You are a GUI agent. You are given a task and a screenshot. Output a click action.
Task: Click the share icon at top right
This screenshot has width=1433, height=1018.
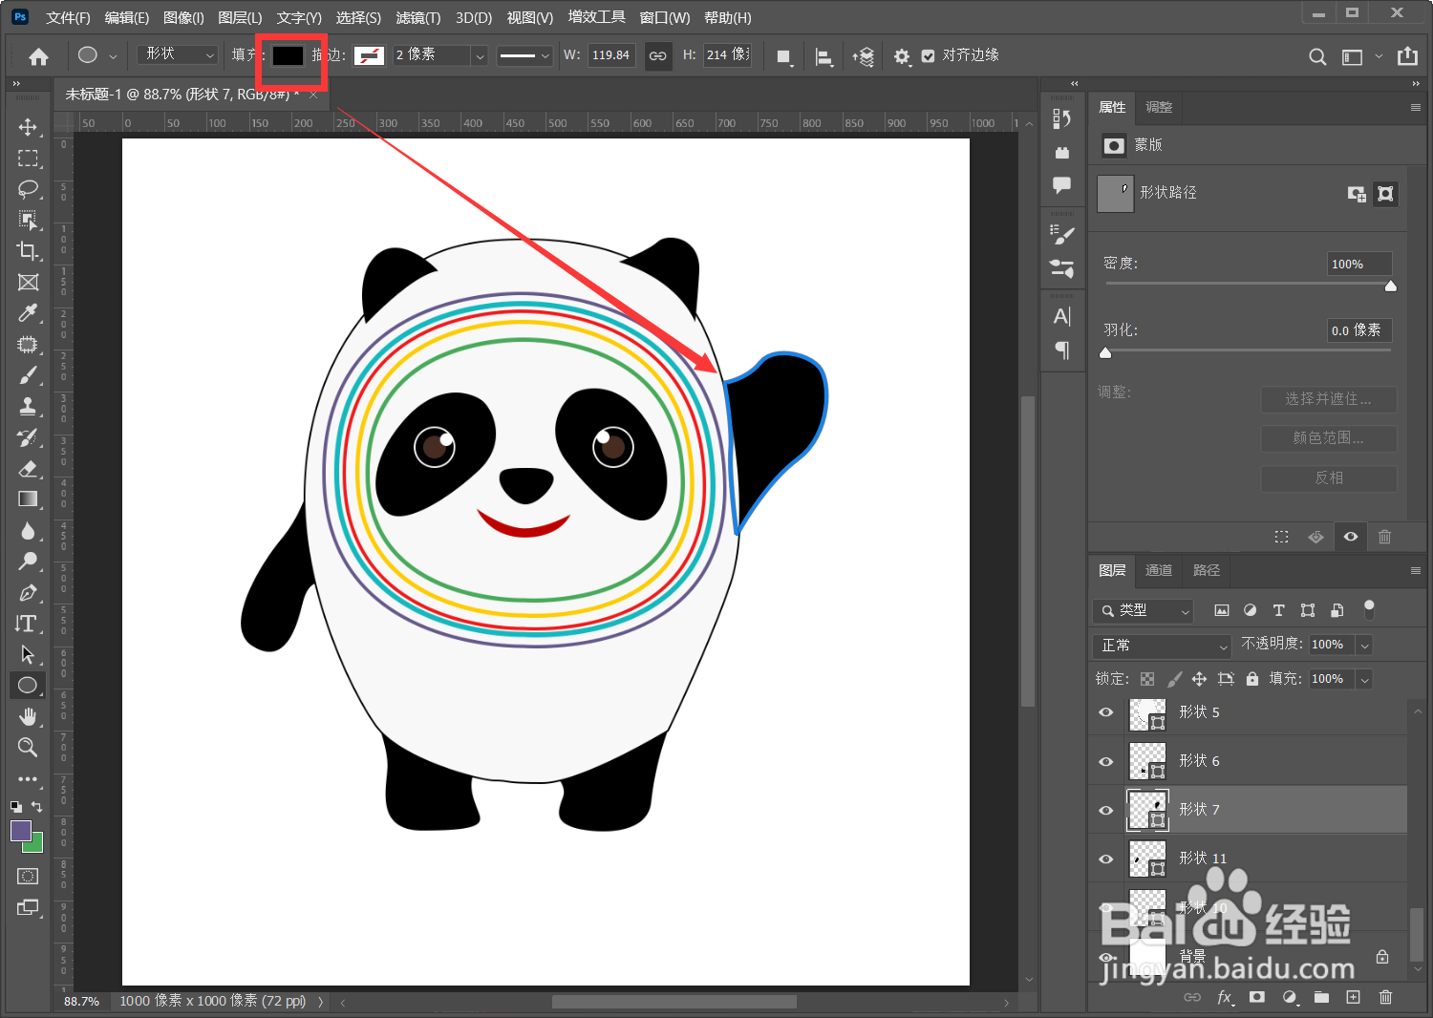click(x=1407, y=56)
